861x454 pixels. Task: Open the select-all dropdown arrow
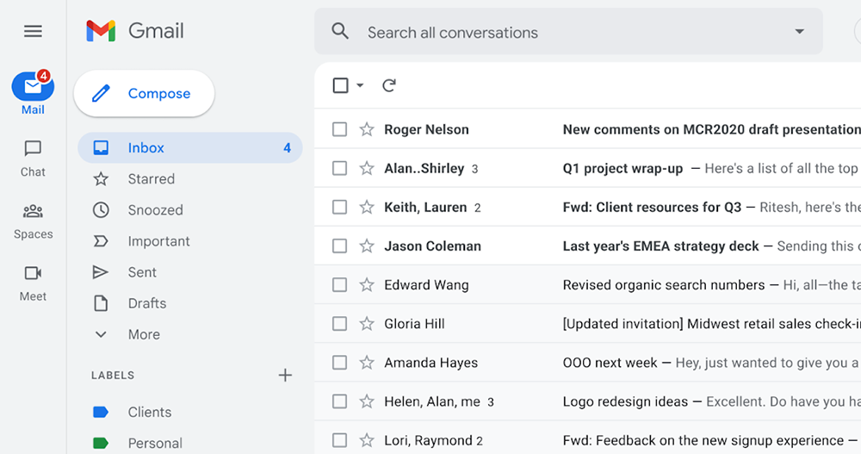point(360,85)
